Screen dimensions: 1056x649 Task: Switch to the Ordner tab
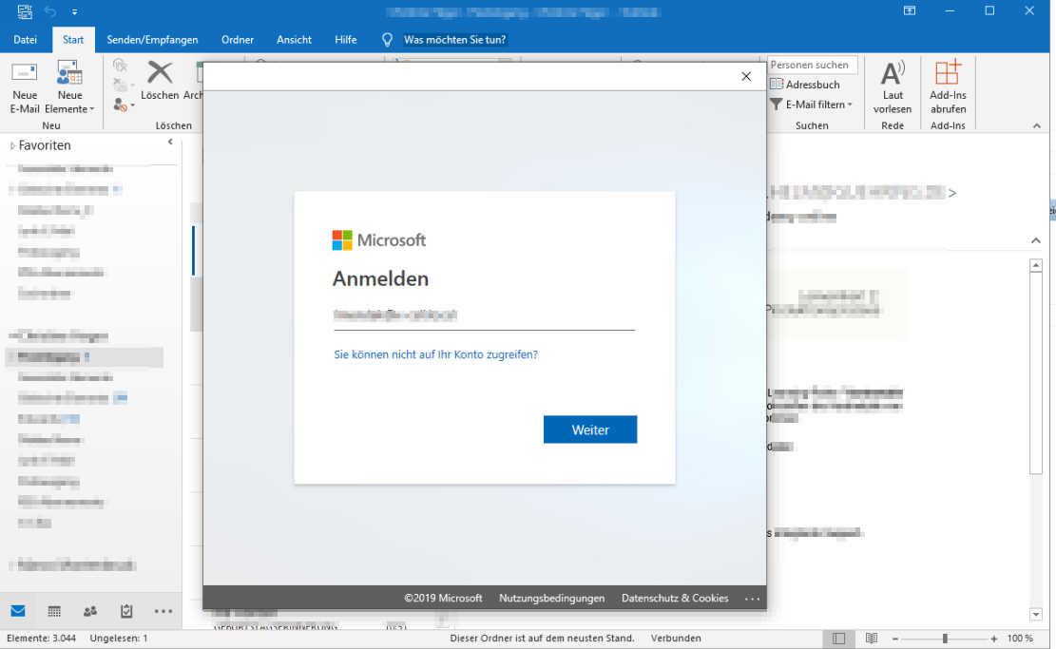click(x=237, y=40)
